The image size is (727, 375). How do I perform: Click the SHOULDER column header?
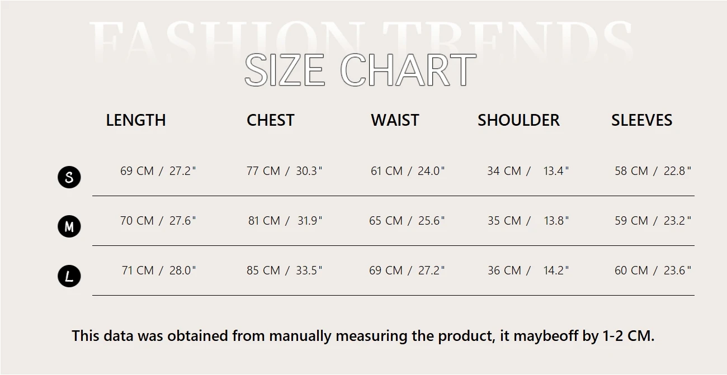coord(518,120)
